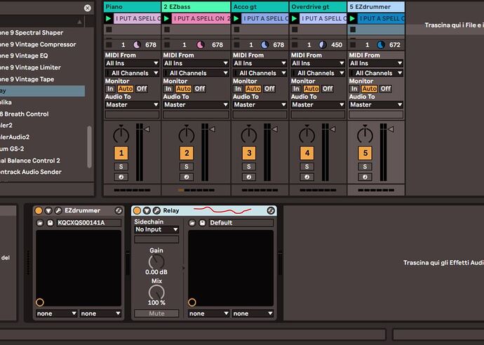Open Piano MIDI From All Ins dropdown
This screenshot has width=484, height=345.
[132, 63]
